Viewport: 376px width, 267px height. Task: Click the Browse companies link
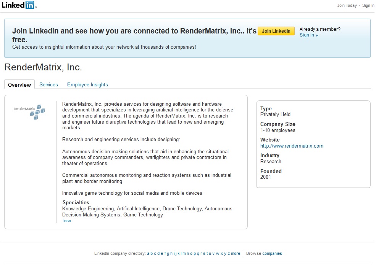pos(272,253)
